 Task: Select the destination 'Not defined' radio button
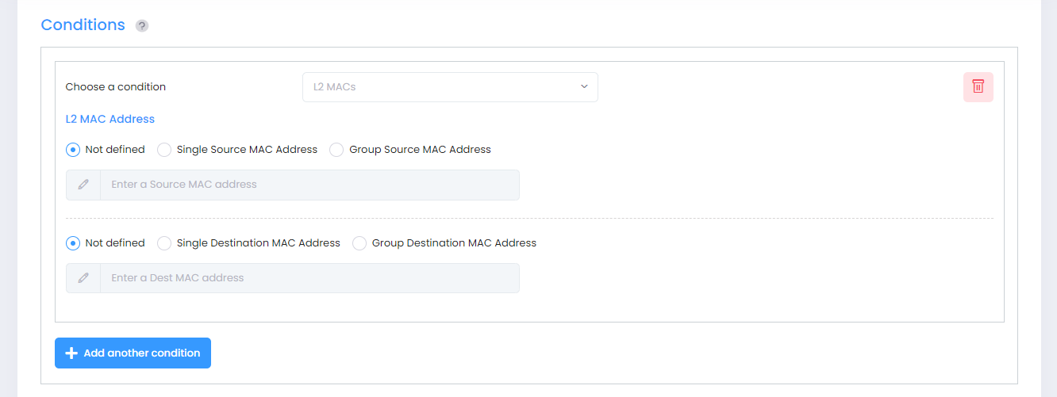click(73, 243)
